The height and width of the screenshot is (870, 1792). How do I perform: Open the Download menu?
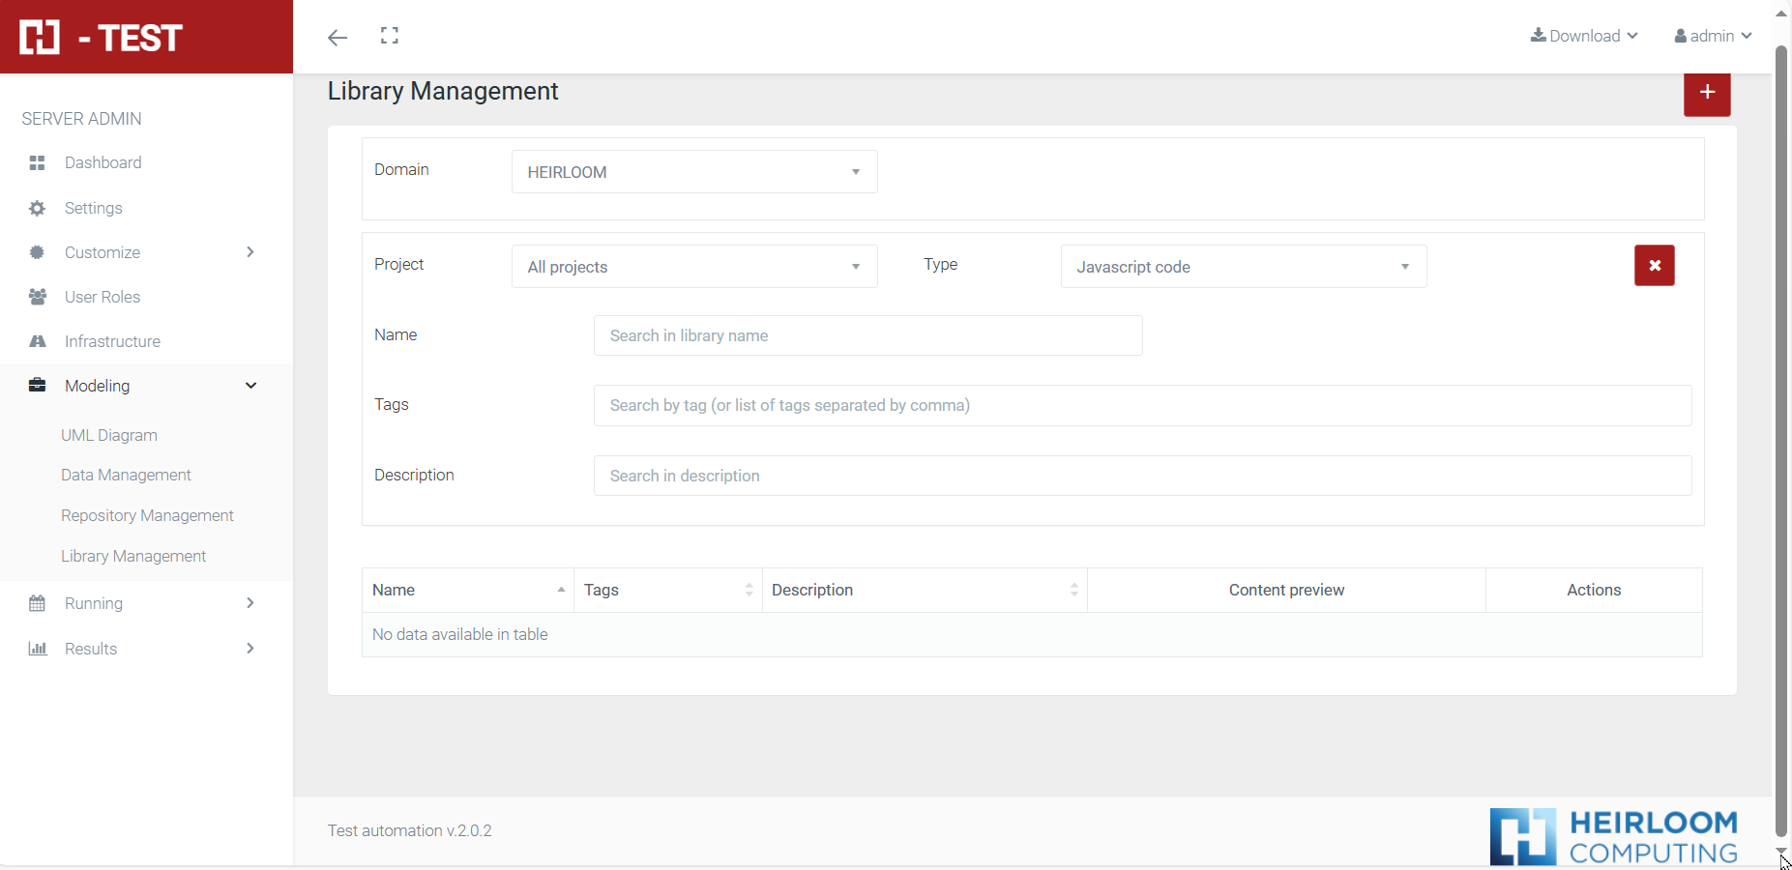(x=1584, y=36)
